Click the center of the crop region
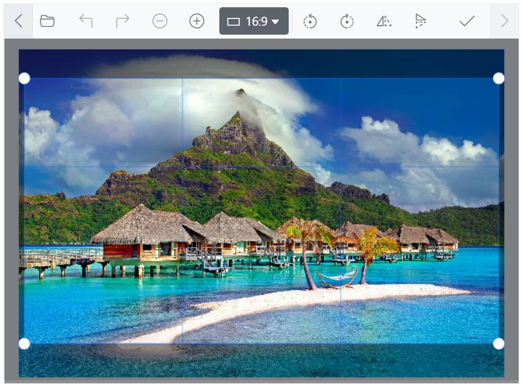522x389 pixels. tap(261, 210)
